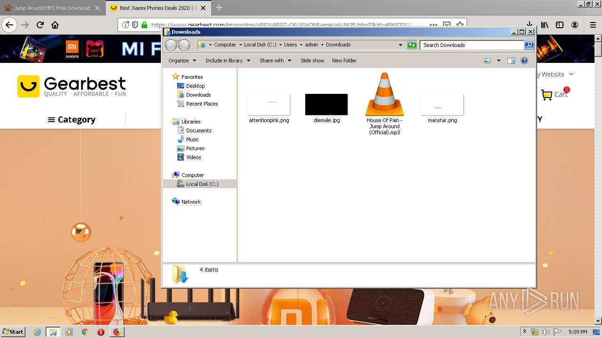This screenshot has height=338, width=602.
Task: Open the Share with dropdown
Action: pos(275,61)
